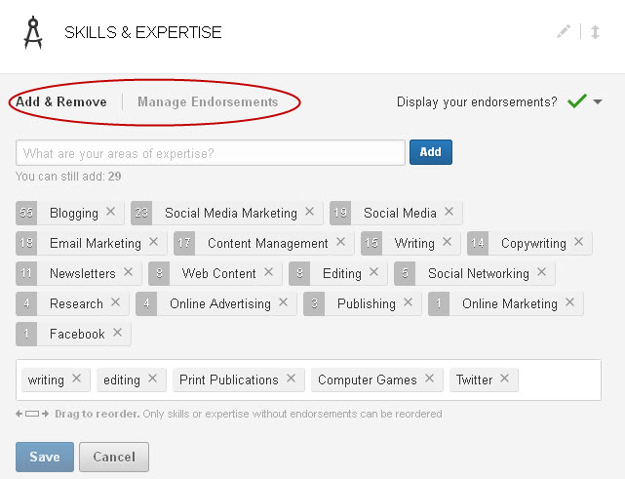Remove the Newsletters skill

pyautogui.click(x=128, y=272)
